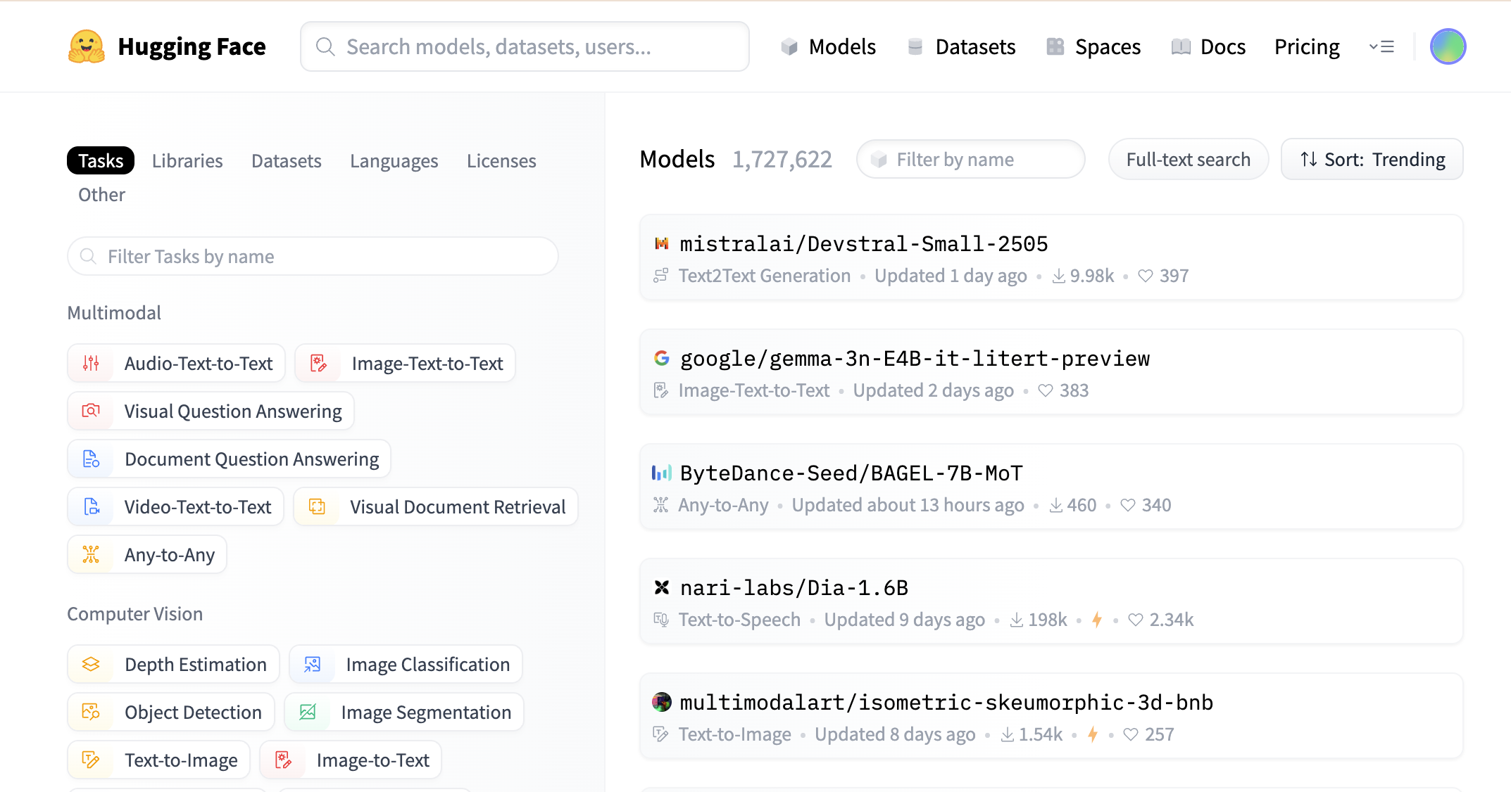Click Updated about 13 hours ago text
This screenshot has width=1511, height=792.
[908, 505]
